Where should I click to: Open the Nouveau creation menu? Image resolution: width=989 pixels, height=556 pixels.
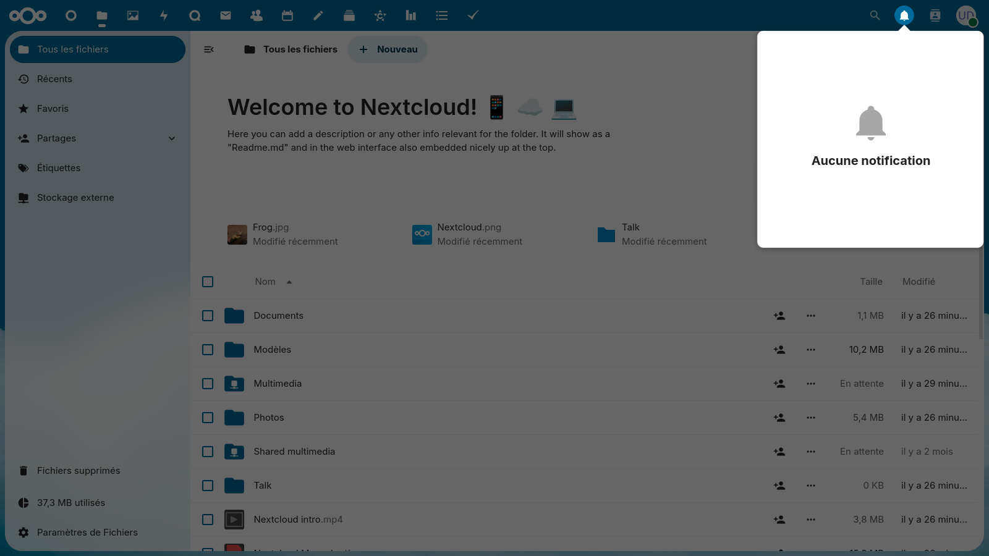pos(388,49)
